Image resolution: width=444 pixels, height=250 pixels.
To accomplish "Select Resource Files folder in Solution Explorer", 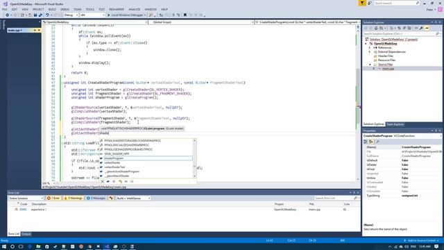I will click(x=386, y=60).
